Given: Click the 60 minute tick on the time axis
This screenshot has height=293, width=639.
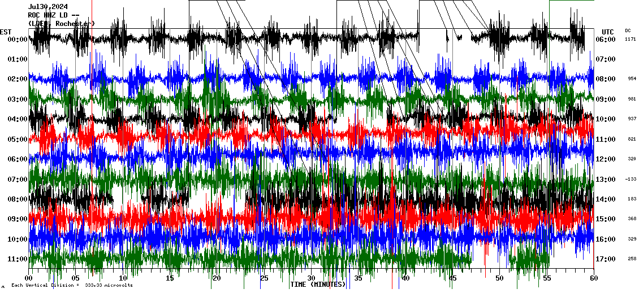Looking at the screenshot, I should pos(593,278).
